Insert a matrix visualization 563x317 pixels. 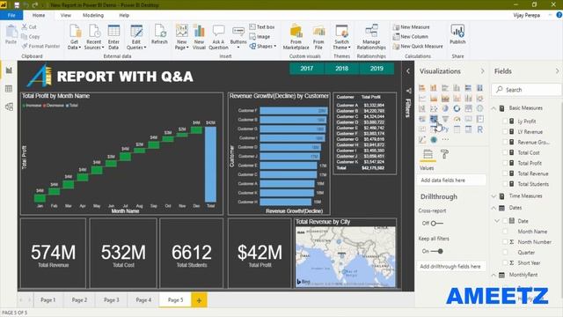[468, 129]
